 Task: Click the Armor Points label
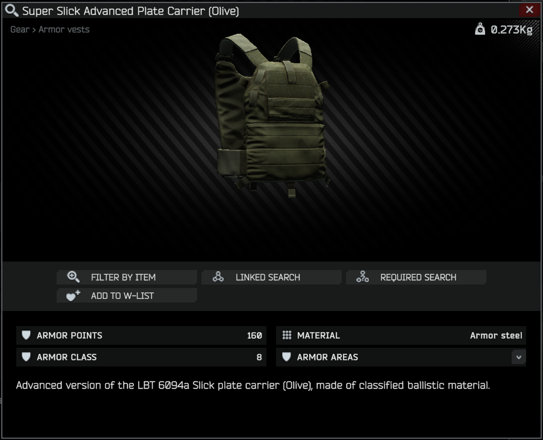tap(69, 335)
